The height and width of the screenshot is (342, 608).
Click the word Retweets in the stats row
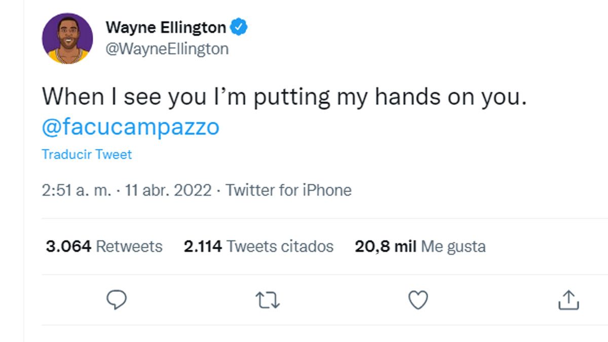click(129, 247)
